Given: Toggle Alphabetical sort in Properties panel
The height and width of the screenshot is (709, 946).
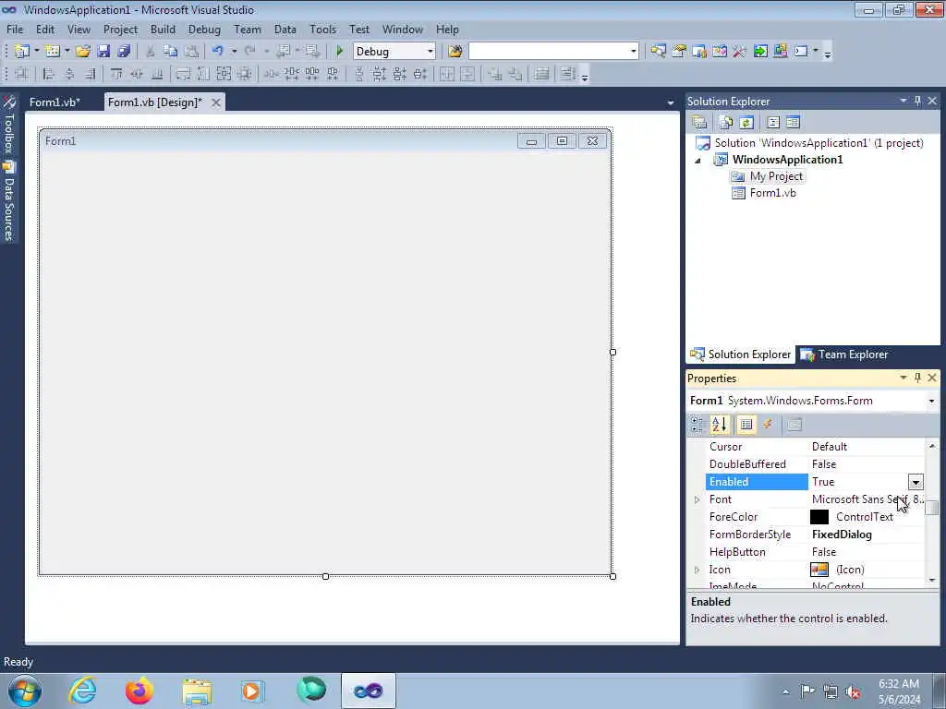Looking at the screenshot, I should click(x=720, y=425).
